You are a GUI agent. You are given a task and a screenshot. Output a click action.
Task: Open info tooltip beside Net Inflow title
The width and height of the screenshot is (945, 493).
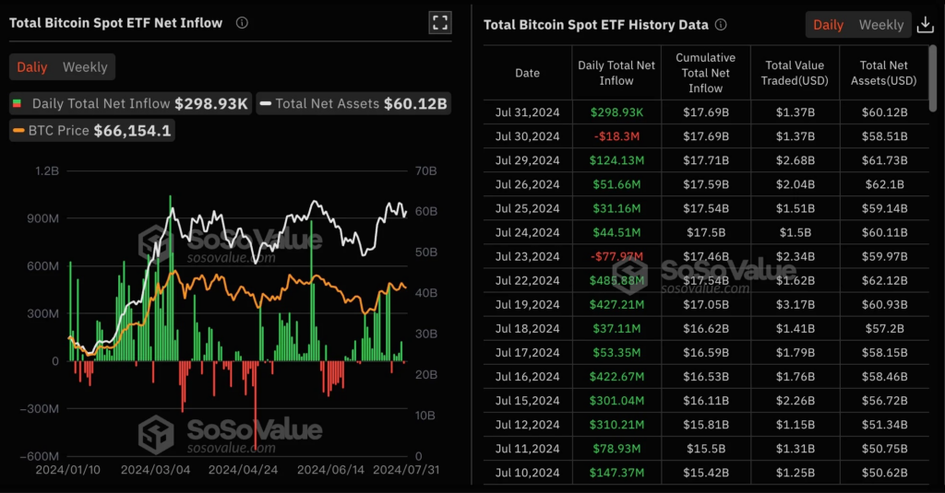pos(243,23)
